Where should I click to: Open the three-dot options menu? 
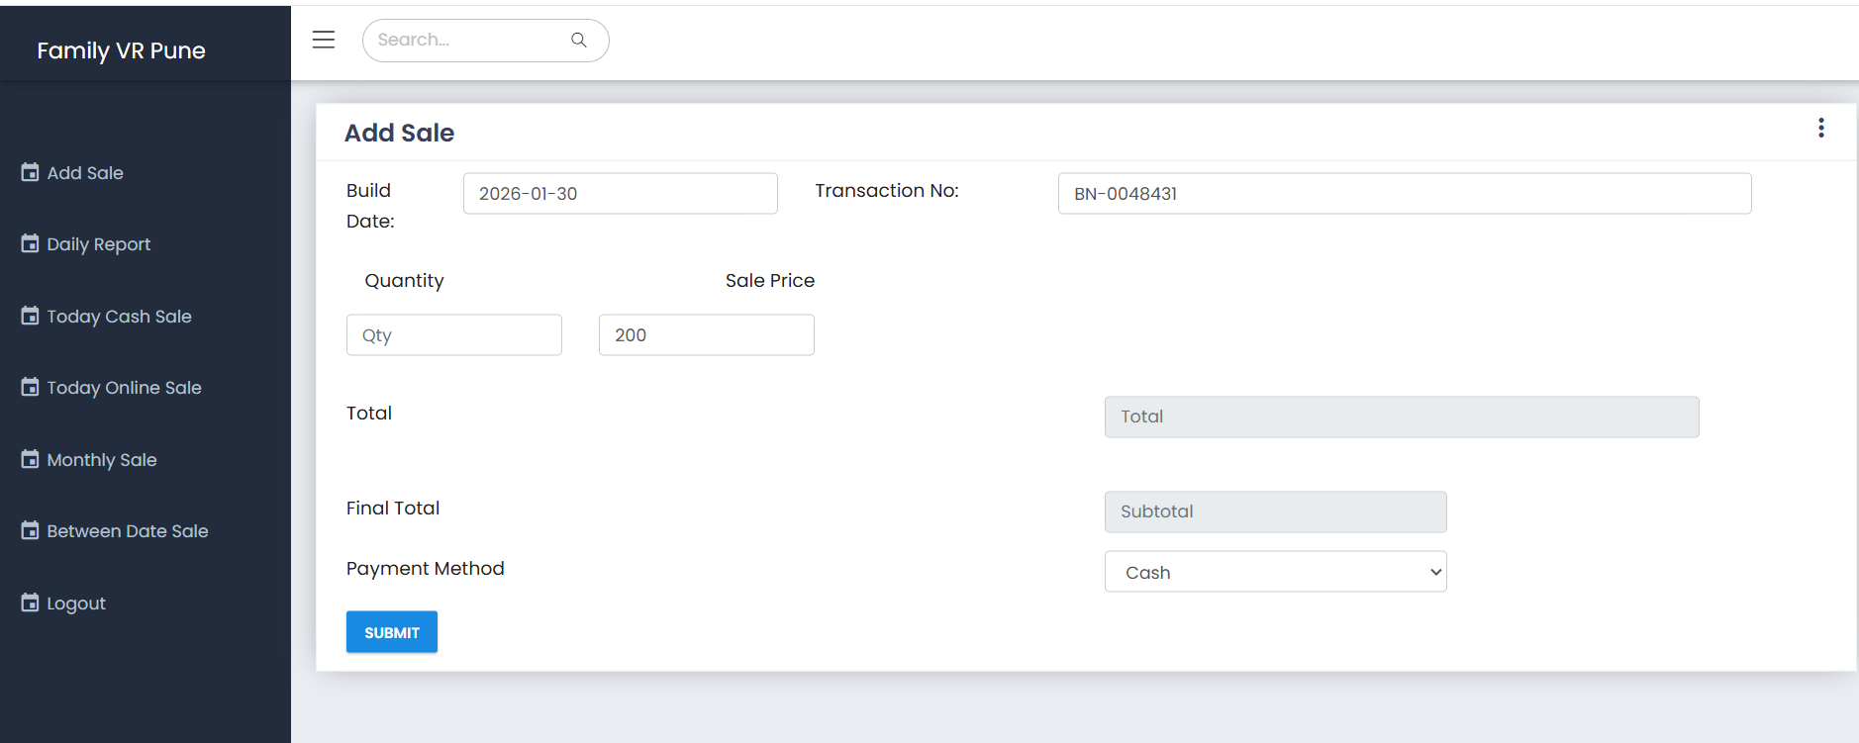coord(1820,128)
